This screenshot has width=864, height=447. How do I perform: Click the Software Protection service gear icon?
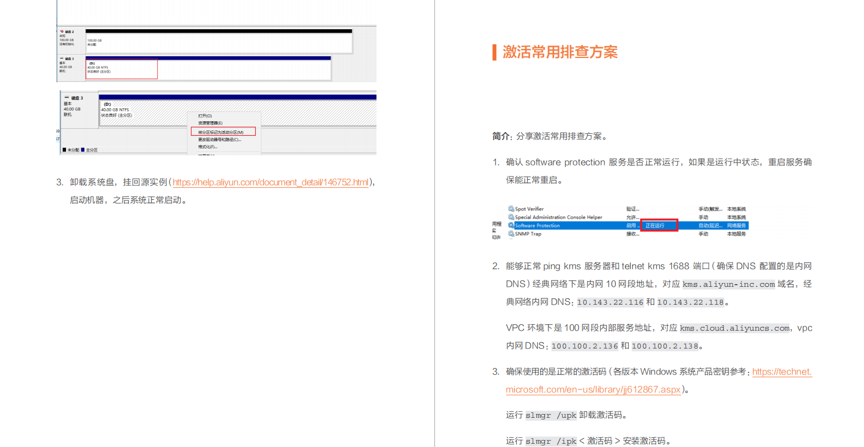(511, 225)
